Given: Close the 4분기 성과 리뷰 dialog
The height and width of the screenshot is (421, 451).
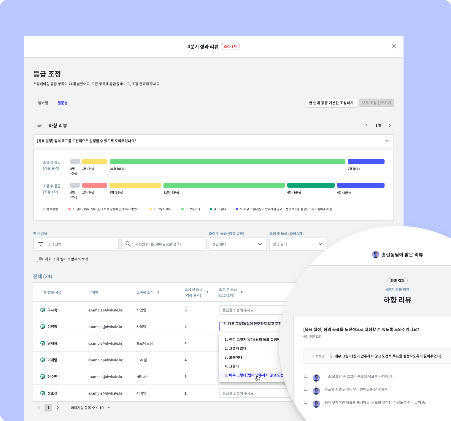Looking at the screenshot, I should coord(394,46).
